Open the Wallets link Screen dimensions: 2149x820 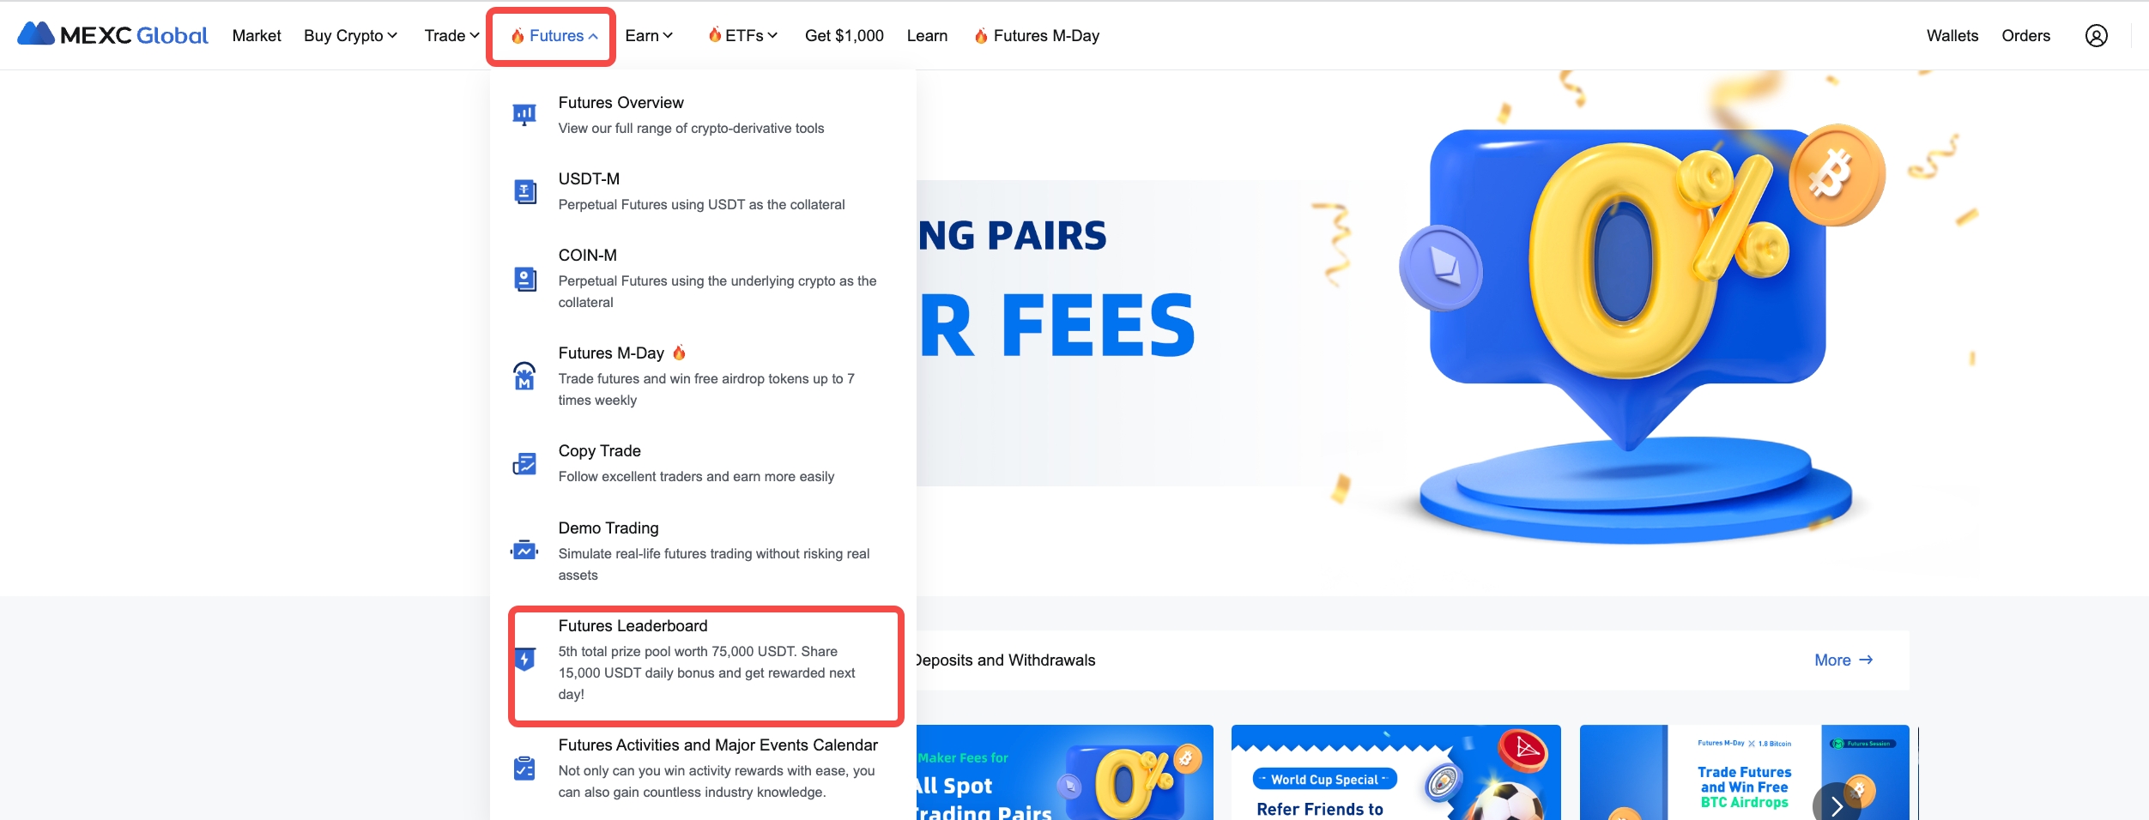point(1952,36)
